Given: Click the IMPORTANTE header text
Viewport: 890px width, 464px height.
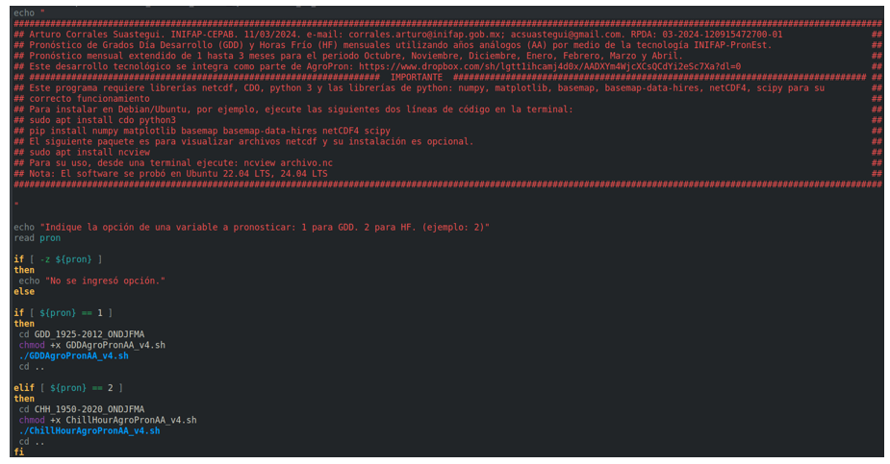Looking at the screenshot, I should click(416, 77).
